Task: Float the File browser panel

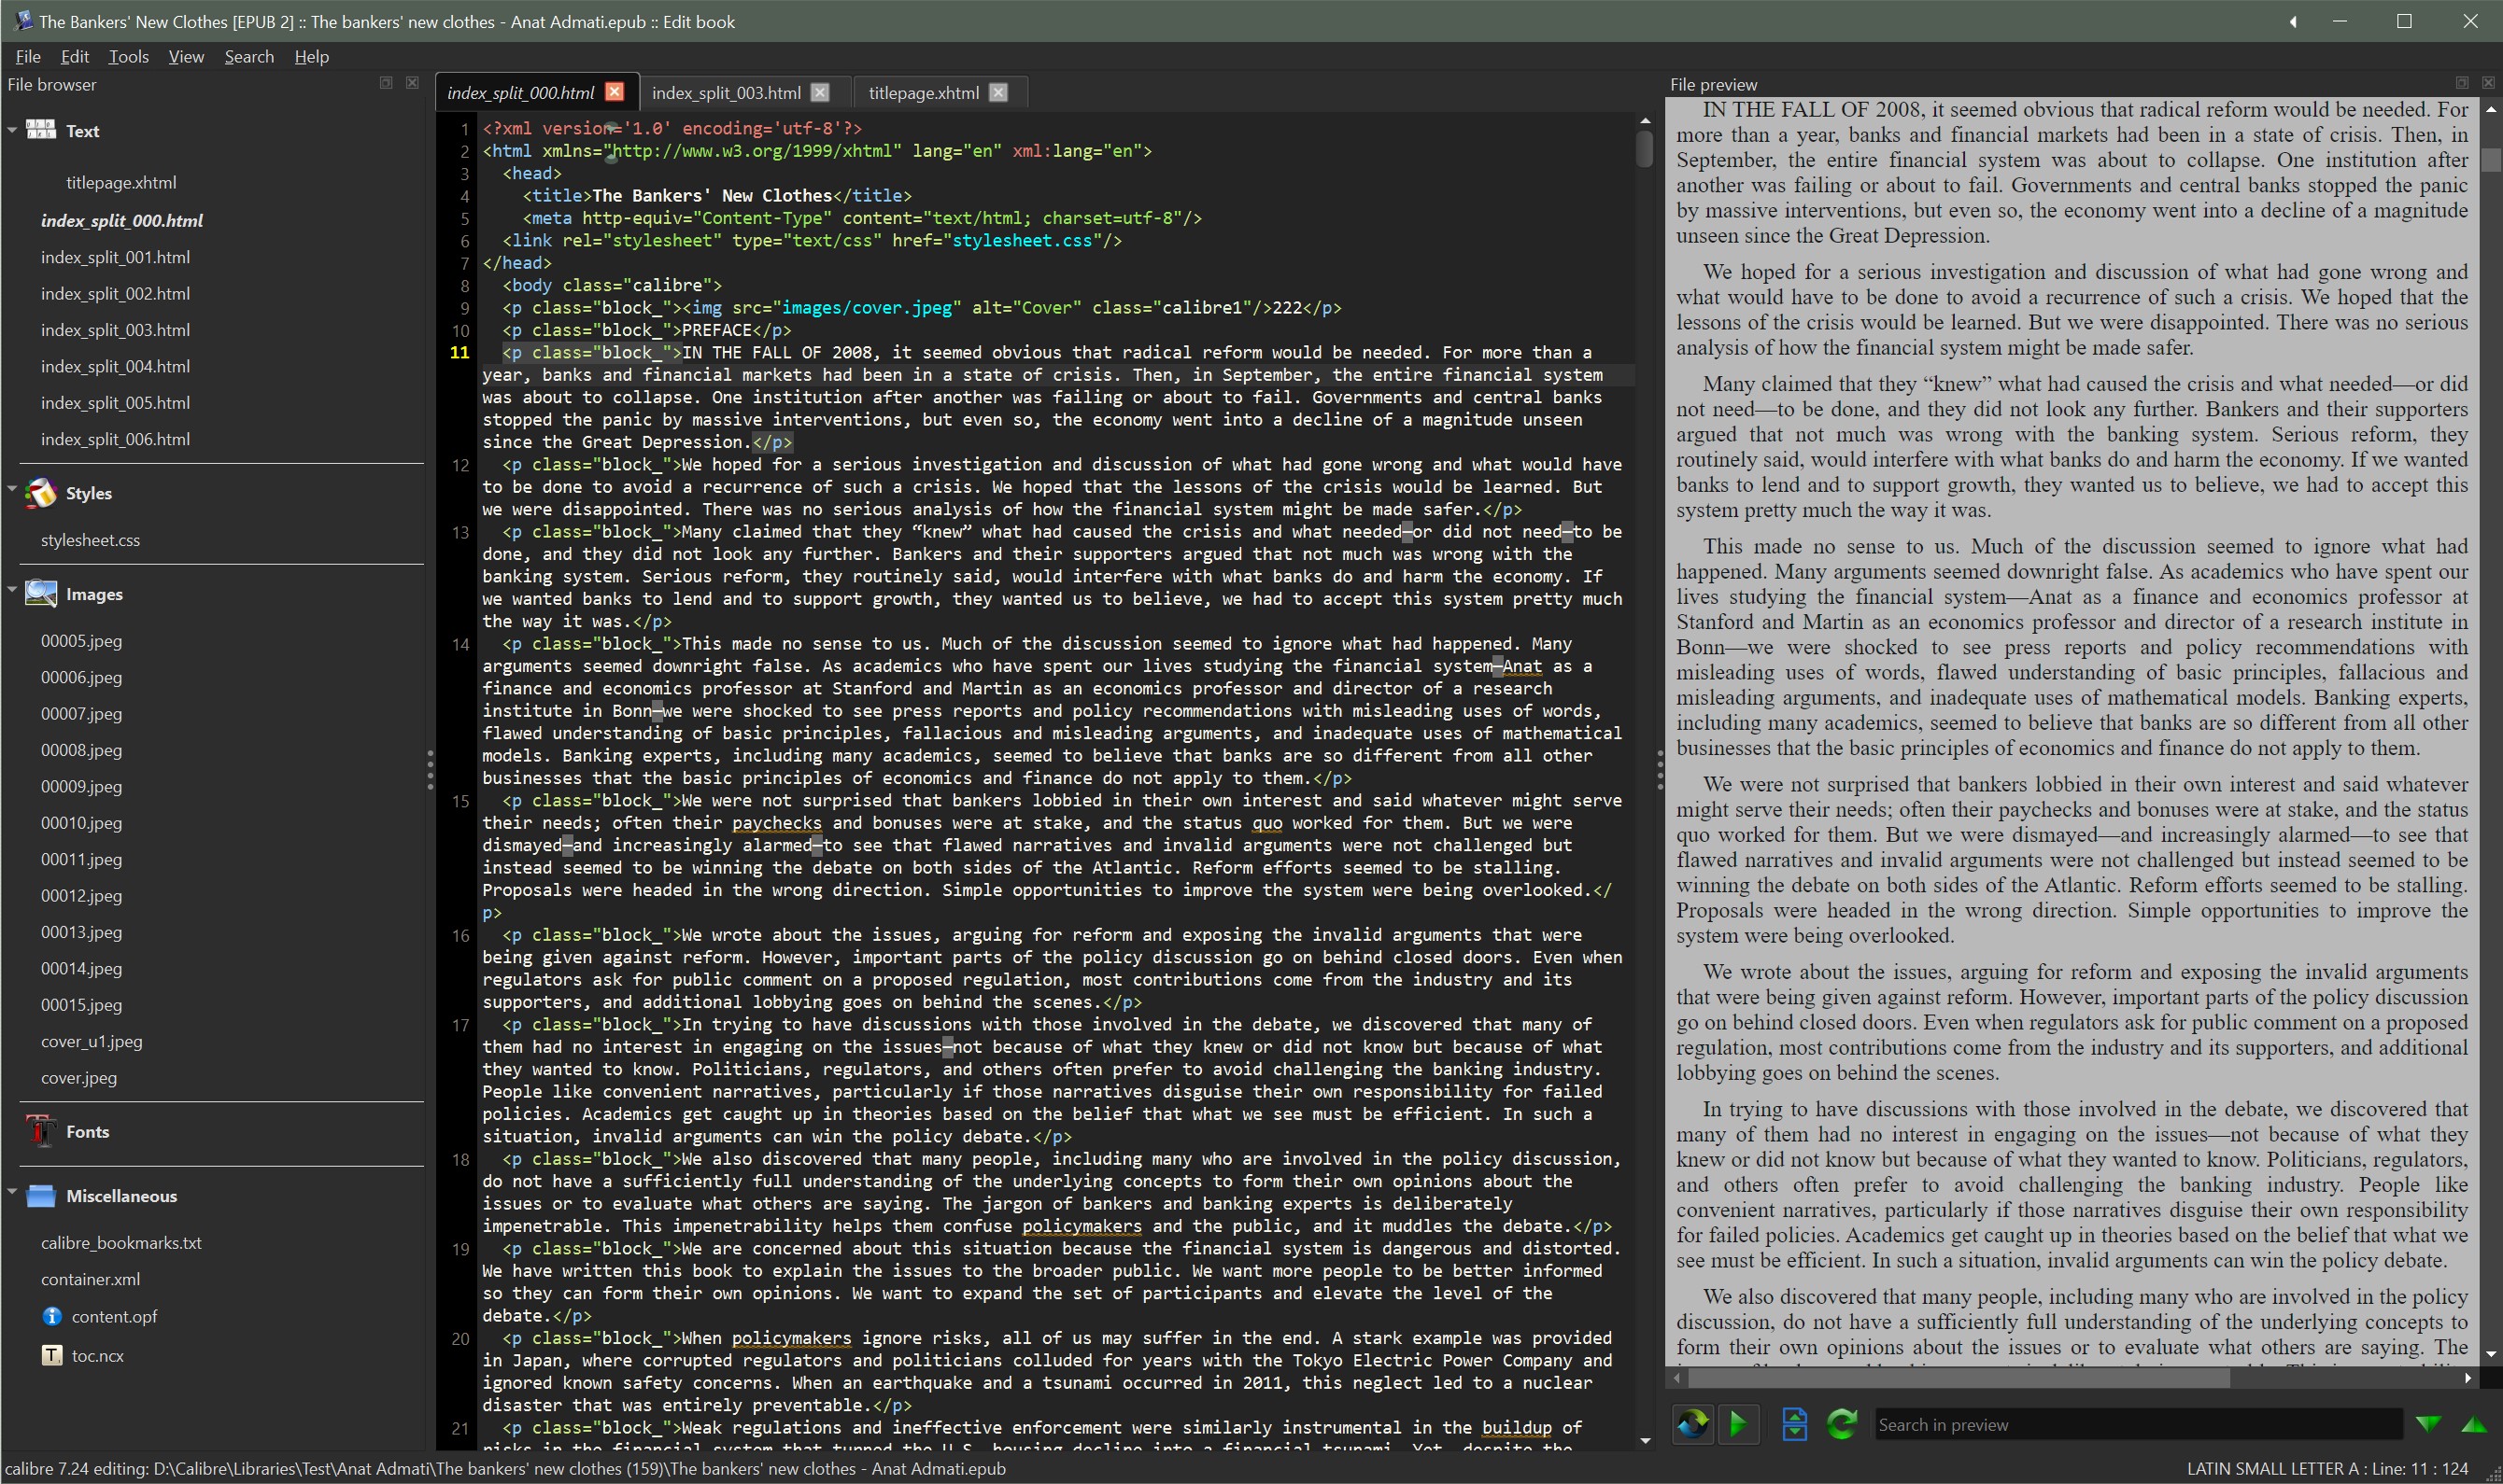Action: (x=386, y=83)
